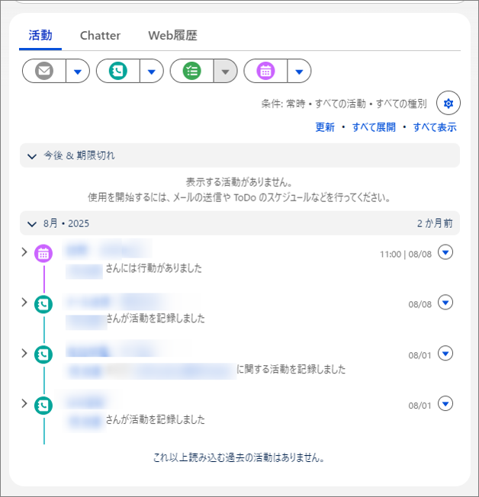Click the 更新 link
The height and width of the screenshot is (497, 479).
325,127
